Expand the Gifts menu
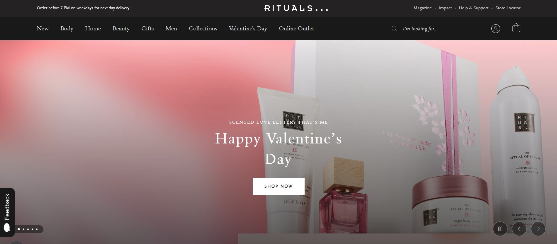557x244 pixels. pos(147,29)
